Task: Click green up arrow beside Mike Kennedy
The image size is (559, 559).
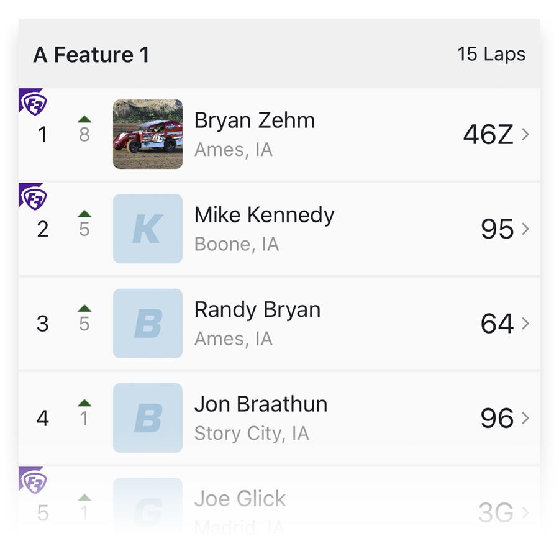Action: [84, 214]
